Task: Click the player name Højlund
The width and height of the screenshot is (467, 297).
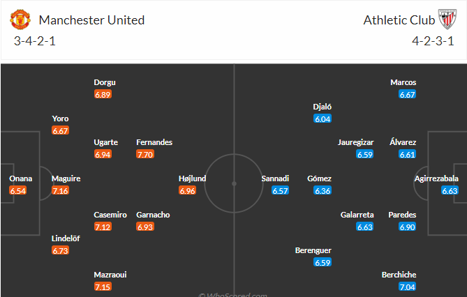Action: tap(192, 178)
